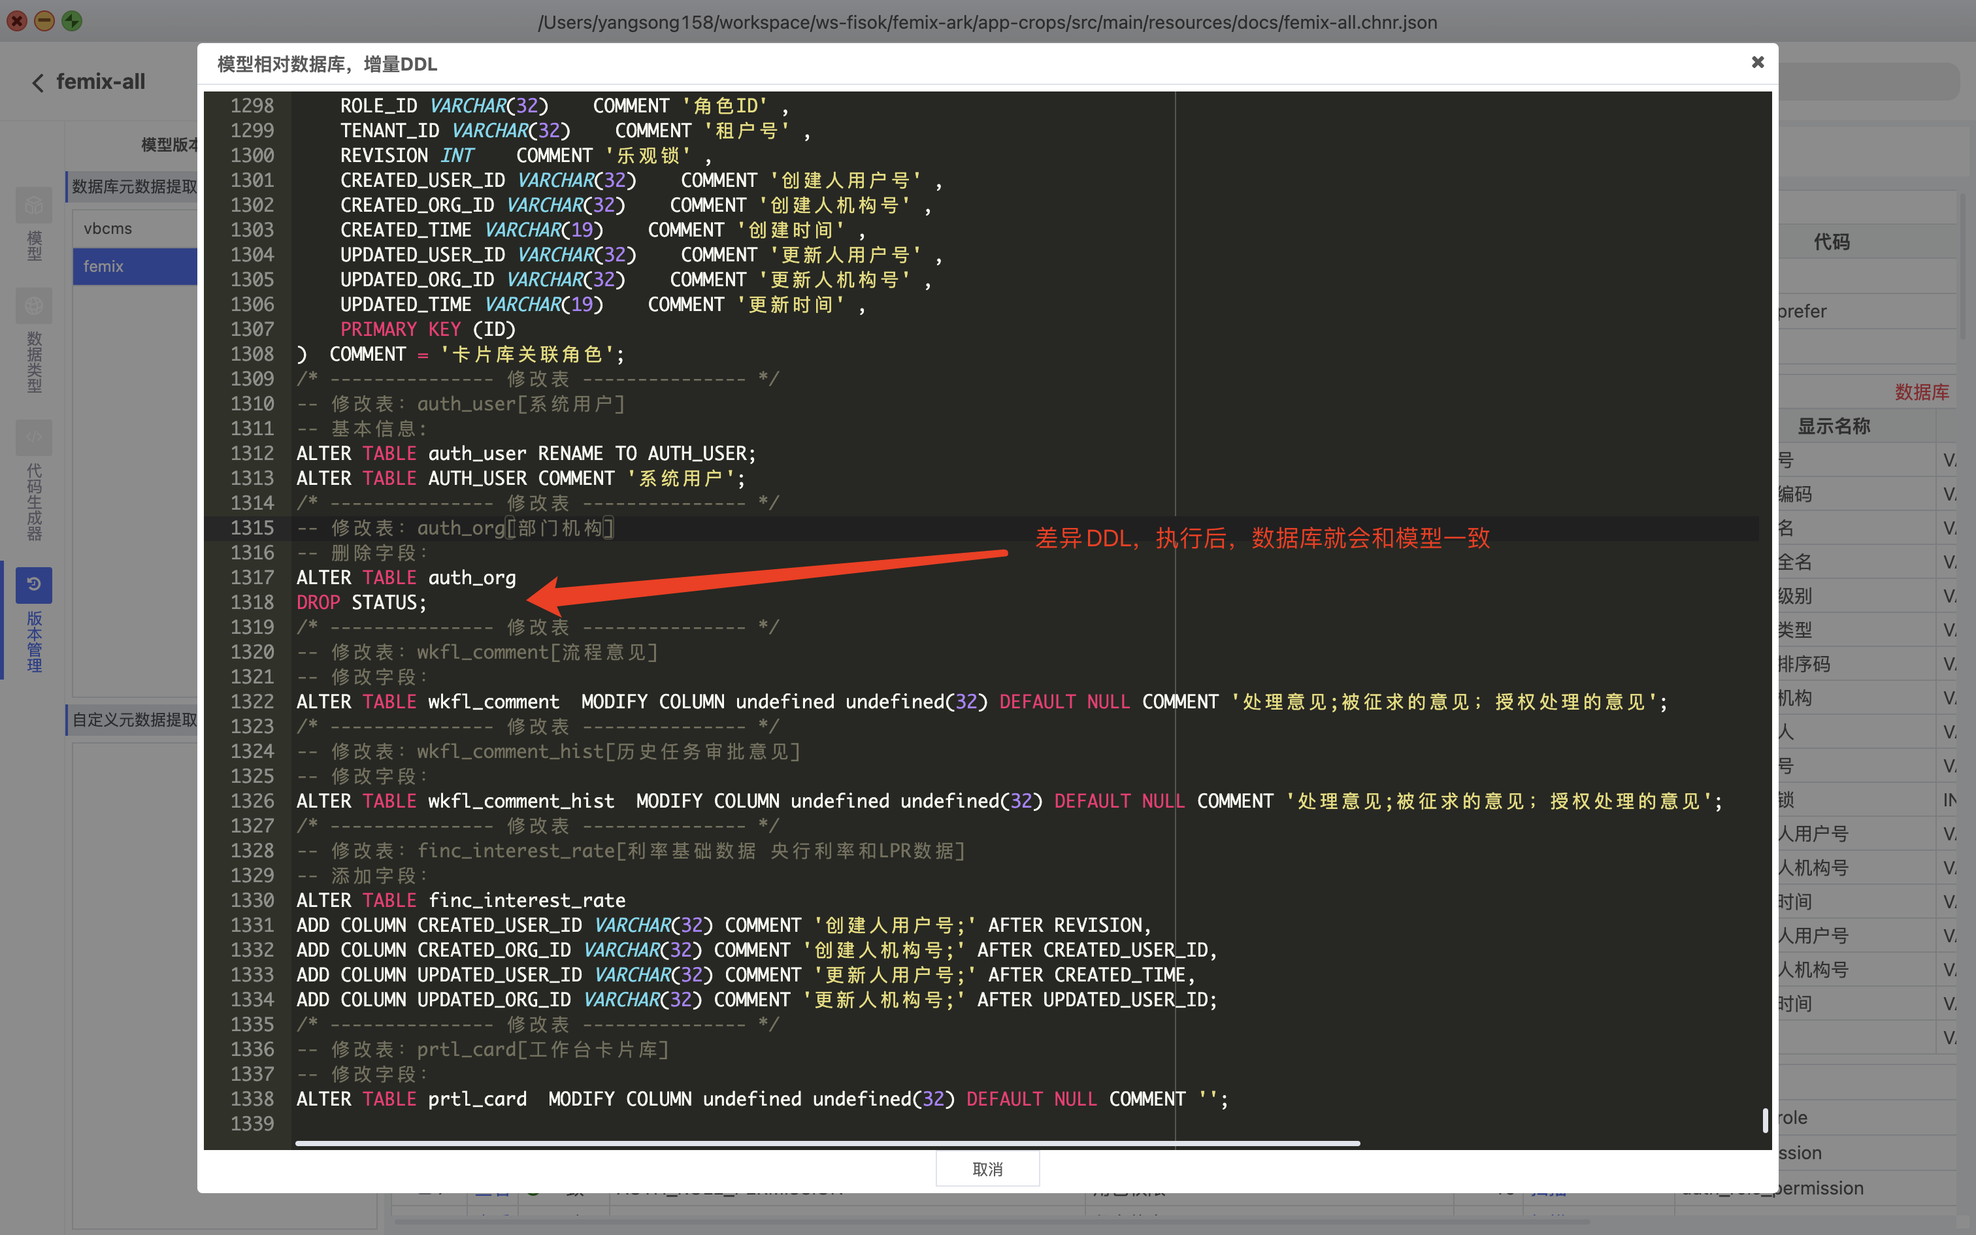Click the code editor horizontal scrollbar

tap(827, 1143)
